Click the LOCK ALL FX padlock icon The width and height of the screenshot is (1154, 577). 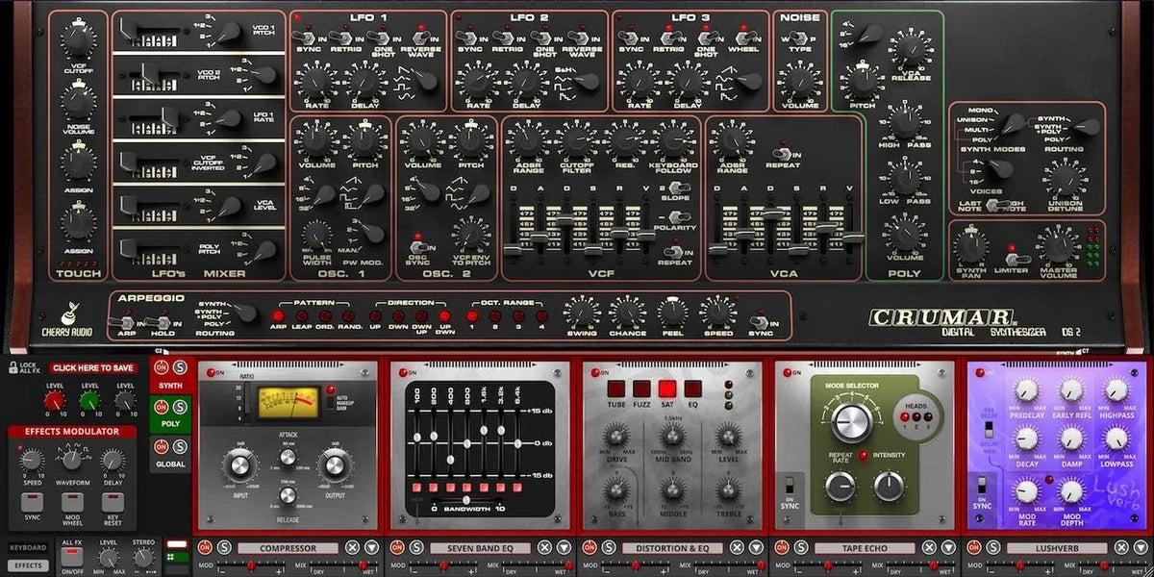click(14, 366)
